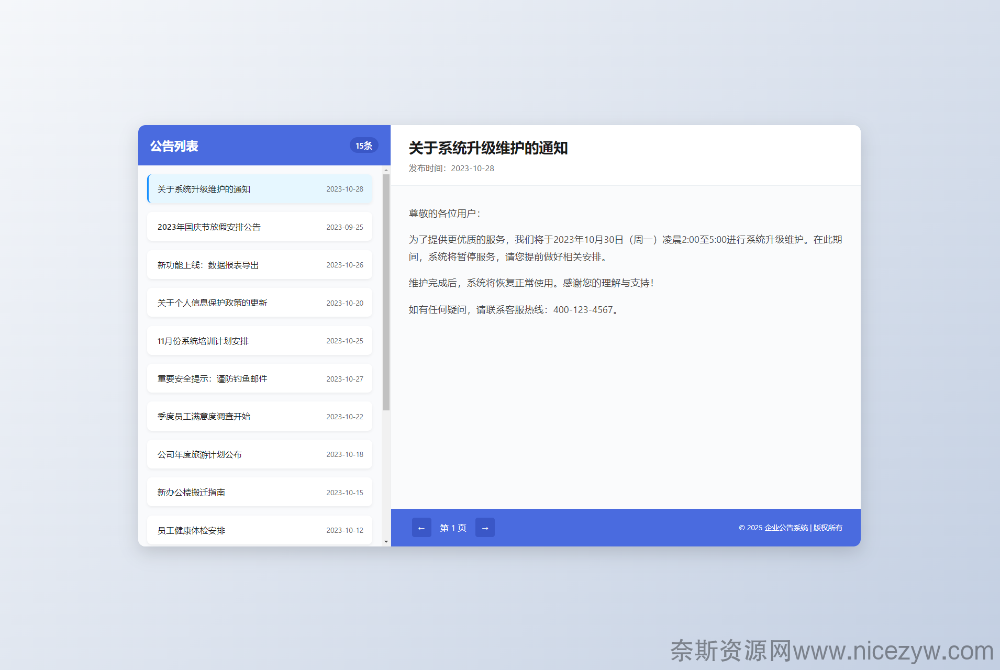Click the copyright text 企业公告系统 | 版权所有
1000x670 pixels.
pyautogui.click(x=790, y=528)
